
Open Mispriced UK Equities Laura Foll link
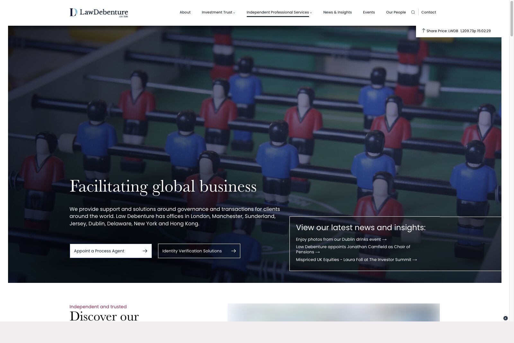tap(356, 260)
